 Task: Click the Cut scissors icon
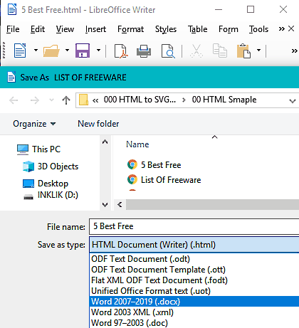[196, 51]
